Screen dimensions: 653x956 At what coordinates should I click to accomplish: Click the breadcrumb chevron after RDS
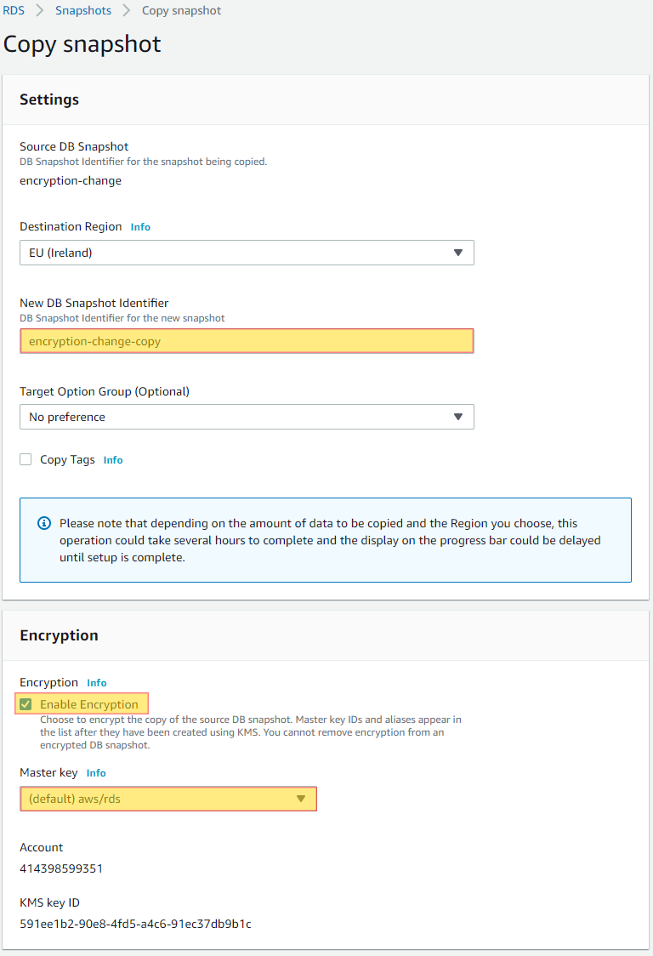40,10
